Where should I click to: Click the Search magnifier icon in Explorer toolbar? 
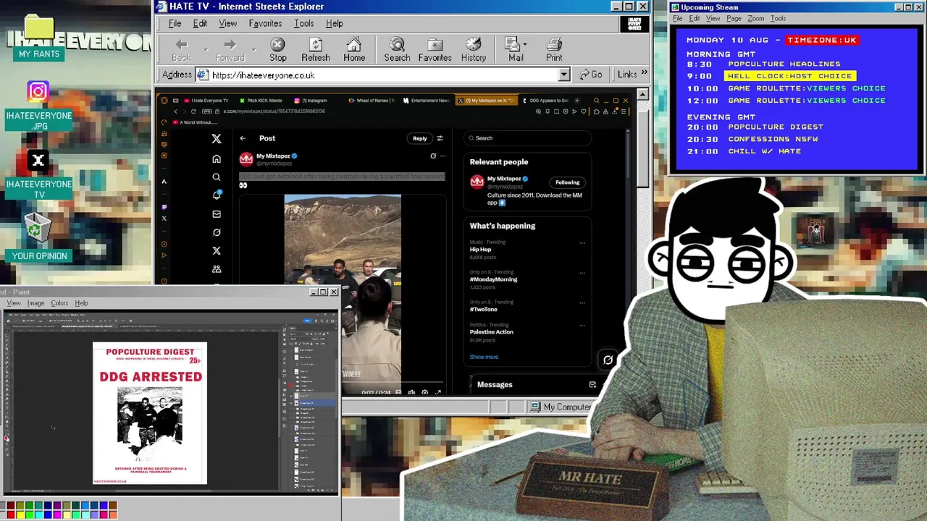click(397, 45)
